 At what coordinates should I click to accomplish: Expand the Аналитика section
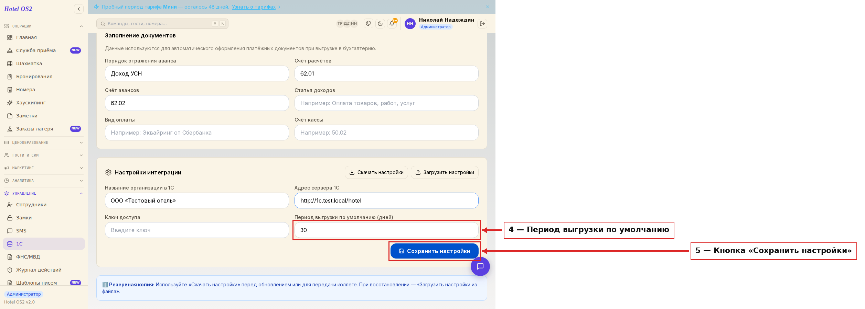pos(44,181)
